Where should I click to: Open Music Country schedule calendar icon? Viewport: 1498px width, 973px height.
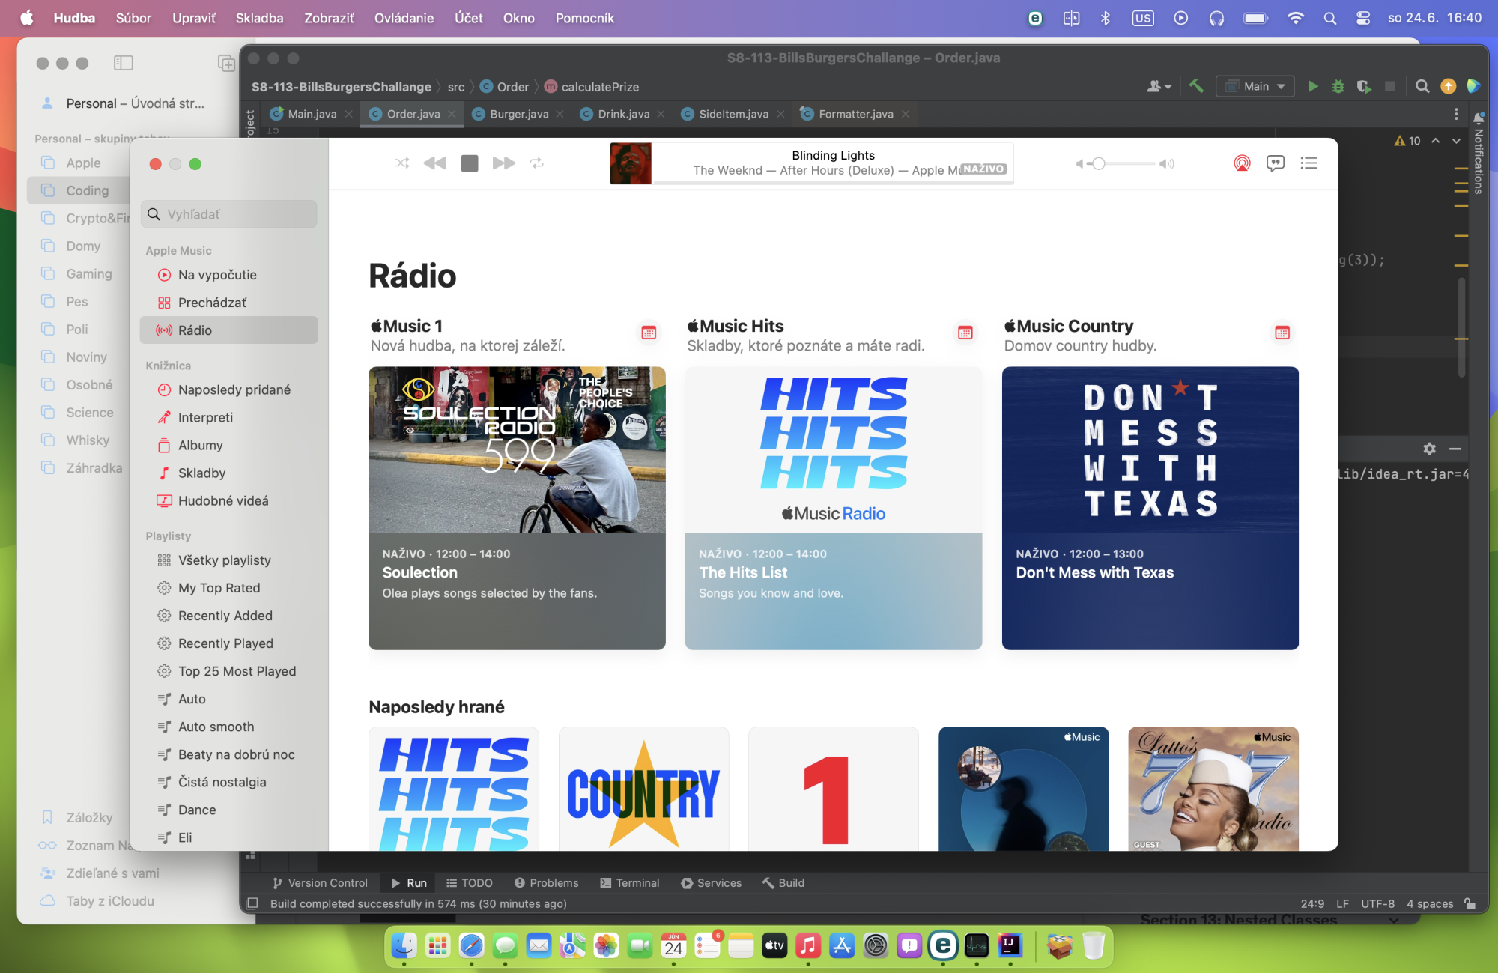coord(1282,333)
